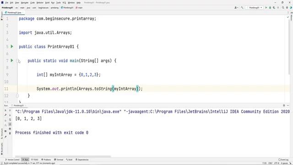Image resolution: width=293 pixels, height=165 pixels.
Task: Select the PrintArray01 tab in Run panel
Action: pyautogui.click(x=18, y=105)
